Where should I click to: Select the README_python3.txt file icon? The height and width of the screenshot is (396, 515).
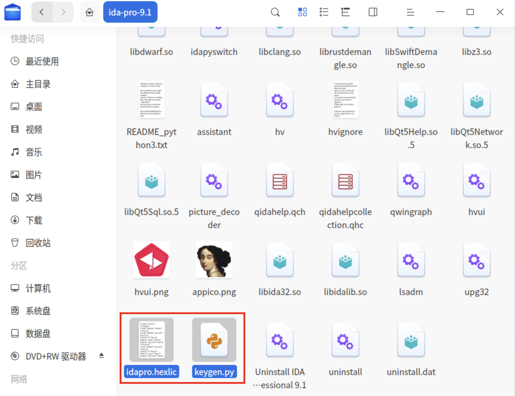pos(152,100)
